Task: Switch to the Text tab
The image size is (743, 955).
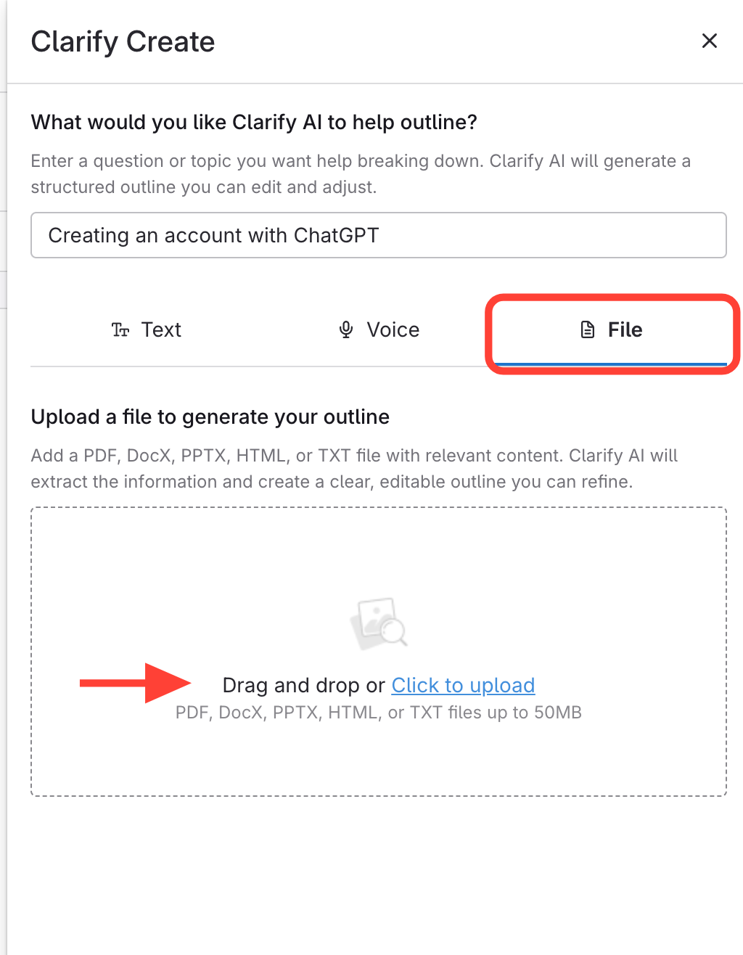Action: point(147,330)
